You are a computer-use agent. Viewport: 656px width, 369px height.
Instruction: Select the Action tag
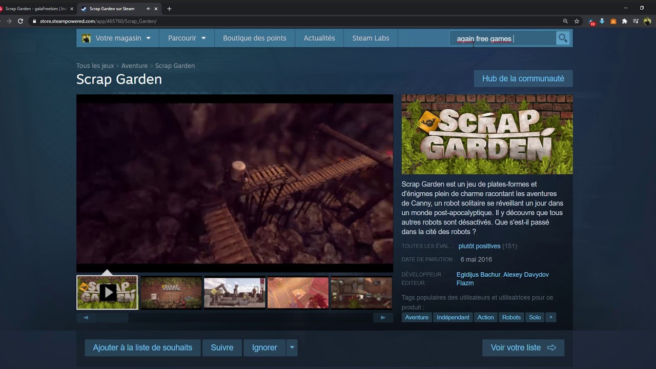(x=486, y=317)
